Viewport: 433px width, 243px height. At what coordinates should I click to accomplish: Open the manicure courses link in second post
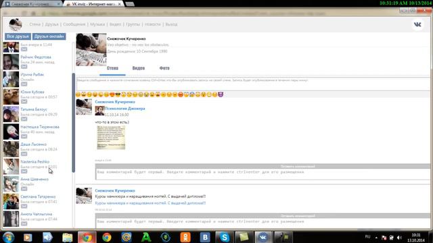click(150, 203)
